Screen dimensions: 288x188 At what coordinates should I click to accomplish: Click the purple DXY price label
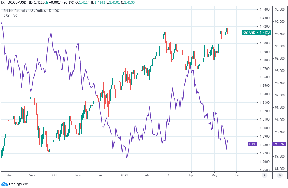click(252, 144)
